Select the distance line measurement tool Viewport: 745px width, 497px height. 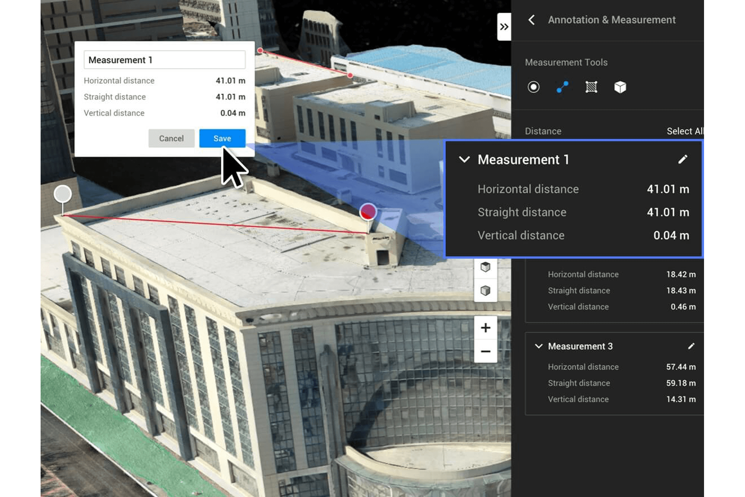click(562, 87)
